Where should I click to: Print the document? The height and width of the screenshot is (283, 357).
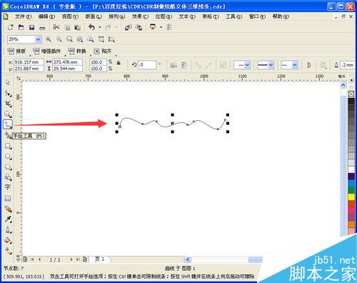pos(42,27)
